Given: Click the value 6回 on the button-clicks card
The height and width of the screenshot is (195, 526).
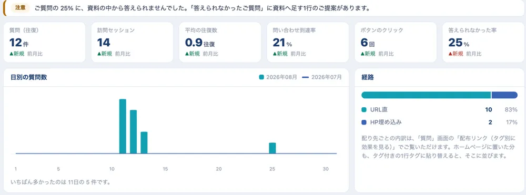Looking at the screenshot, I should click(x=368, y=43).
